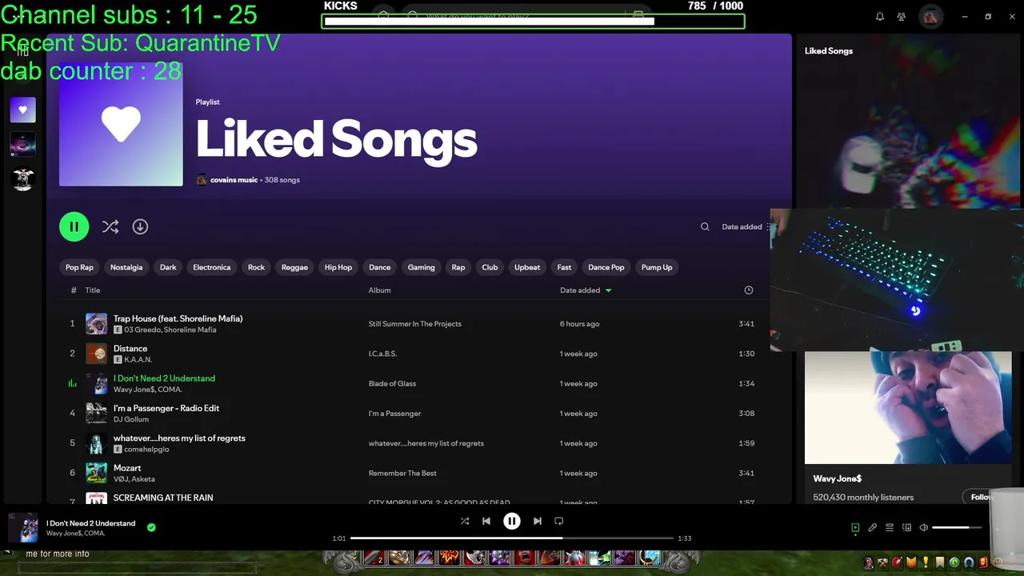Select the Electronica filter chip
This screenshot has width=1024, height=576.
pyautogui.click(x=212, y=267)
